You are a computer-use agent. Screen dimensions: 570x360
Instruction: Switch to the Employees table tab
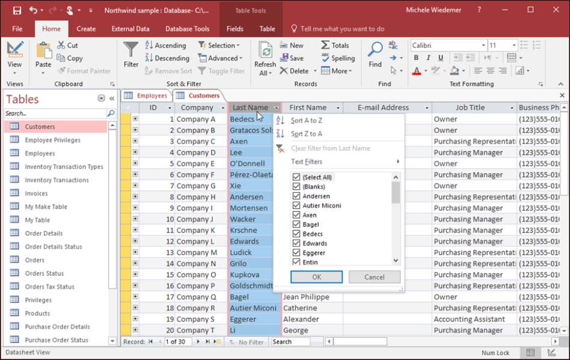pyautogui.click(x=146, y=96)
